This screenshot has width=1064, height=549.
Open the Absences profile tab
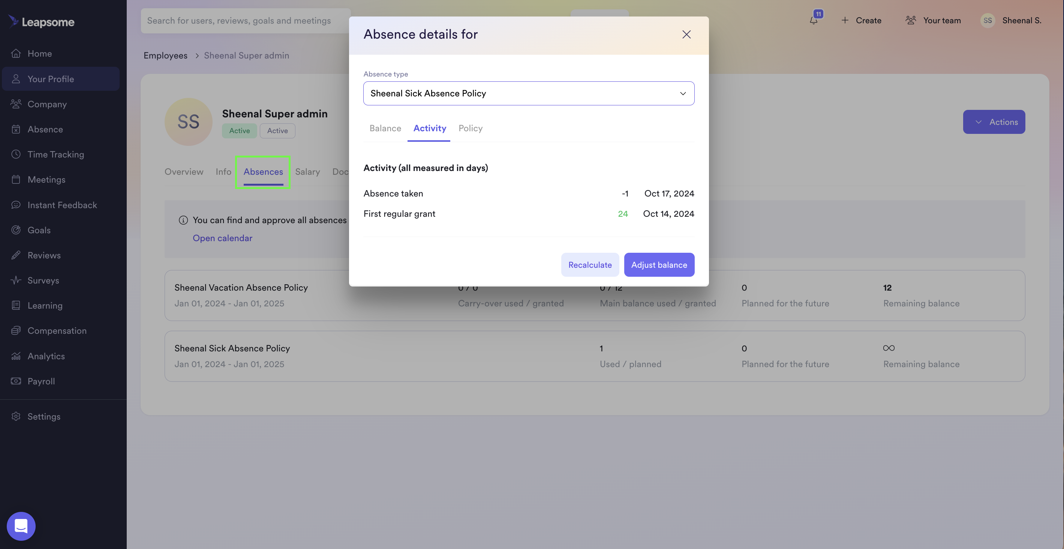[x=263, y=172]
